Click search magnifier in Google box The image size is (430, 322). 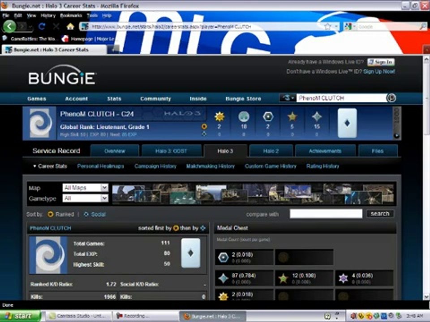coord(422,26)
